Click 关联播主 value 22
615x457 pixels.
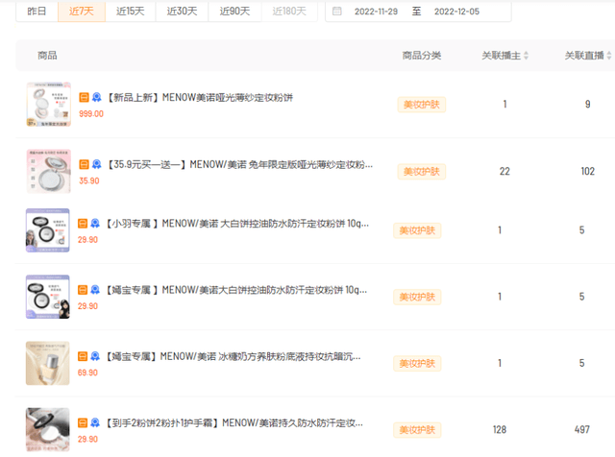point(504,171)
